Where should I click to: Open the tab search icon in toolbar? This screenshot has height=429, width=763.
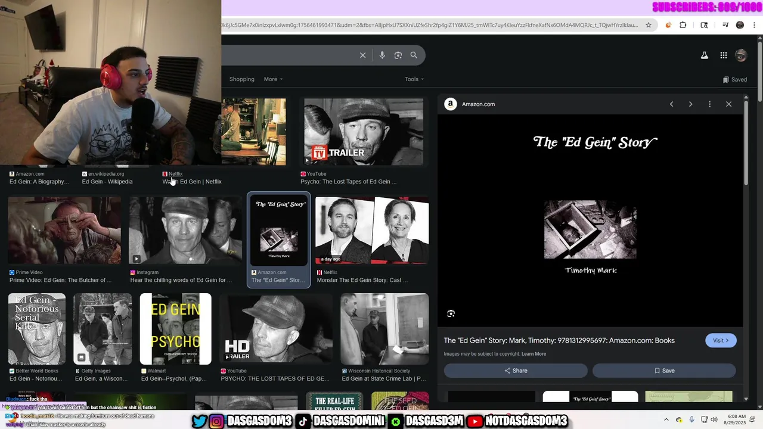(x=704, y=25)
